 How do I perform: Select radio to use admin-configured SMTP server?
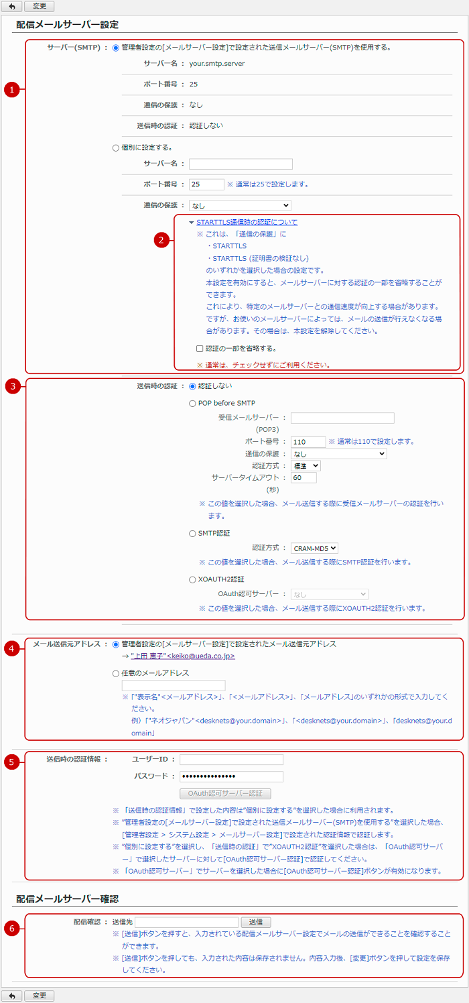click(116, 48)
